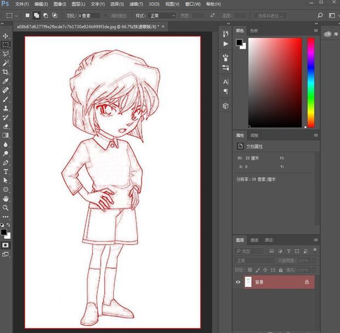Screen dimensions: 340x333
Task: Select the Polygonal Lasso tool
Action: pyautogui.click(x=5, y=54)
